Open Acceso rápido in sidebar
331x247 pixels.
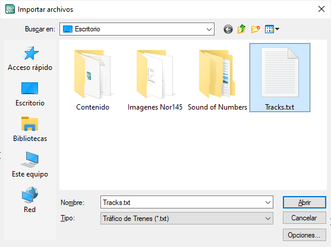[x=30, y=59]
